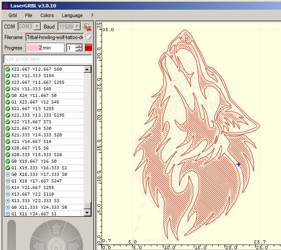The width and height of the screenshot is (281, 250).
Task: Open the question mark help menu
Action: point(92,15)
